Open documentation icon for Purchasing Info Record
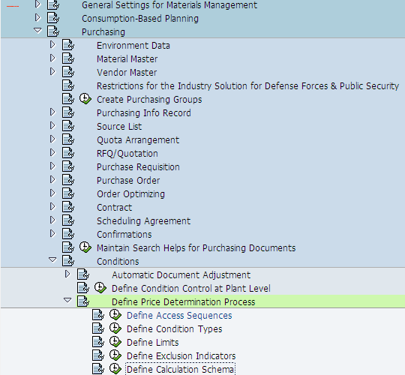405x375 pixels. pyautogui.click(x=68, y=112)
